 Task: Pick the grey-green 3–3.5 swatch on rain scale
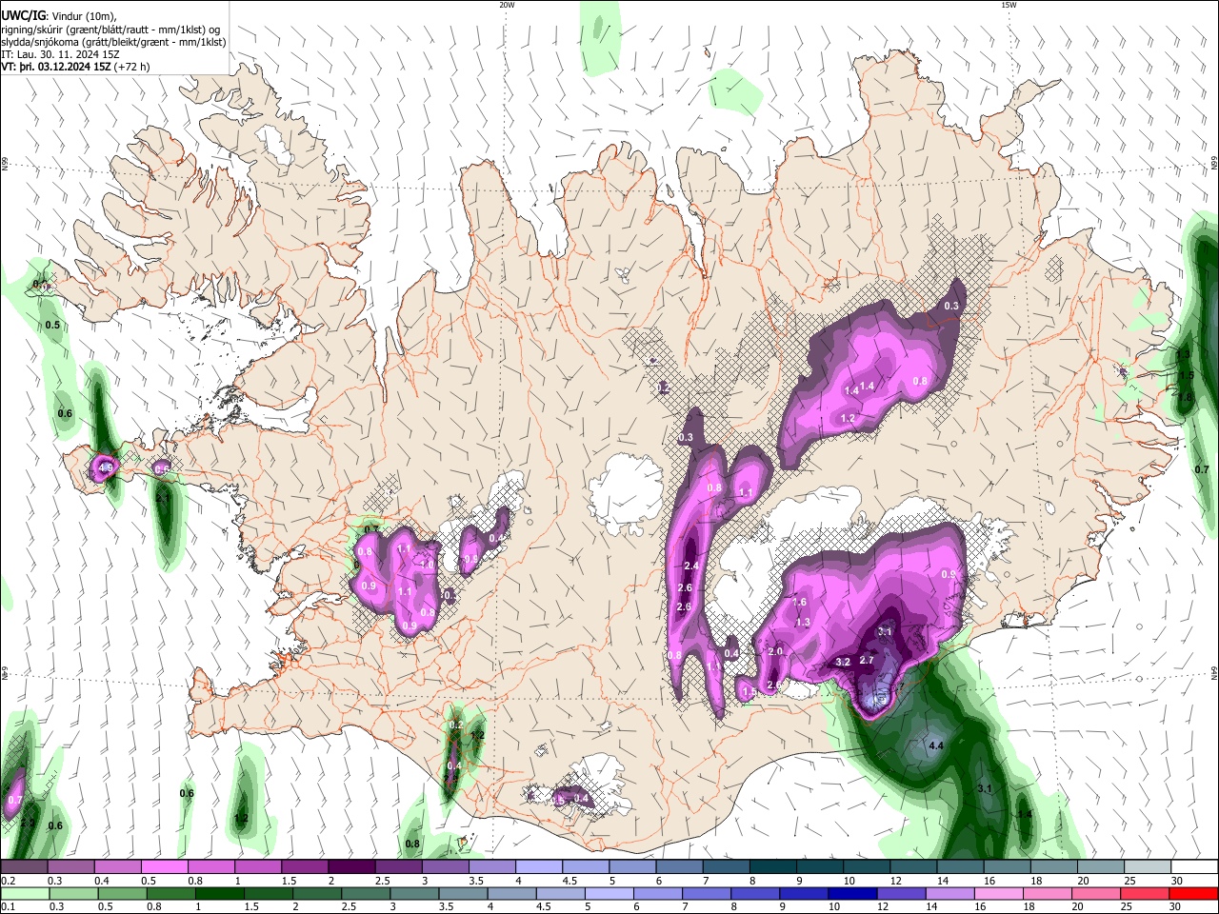(x=413, y=893)
